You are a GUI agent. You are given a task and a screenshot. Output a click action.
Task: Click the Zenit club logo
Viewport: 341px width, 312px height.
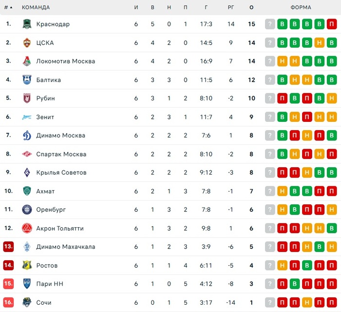[x=27, y=117]
